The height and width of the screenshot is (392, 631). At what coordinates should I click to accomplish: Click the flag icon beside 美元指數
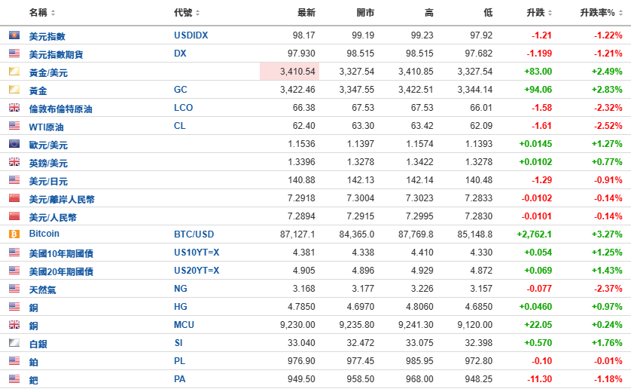14,35
